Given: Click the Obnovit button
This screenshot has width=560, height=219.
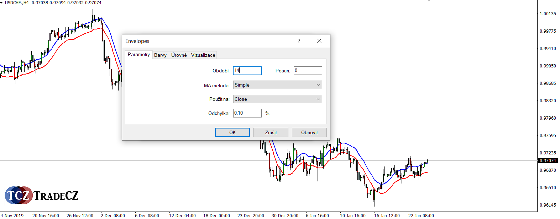Looking at the screenshot, I should pyautogui.click(x=309, y=132).
